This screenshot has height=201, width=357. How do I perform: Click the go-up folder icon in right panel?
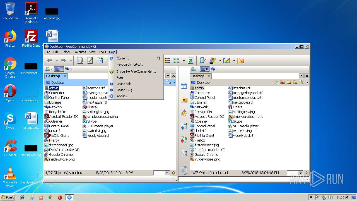pyautogui.click(x=289, y=82)
